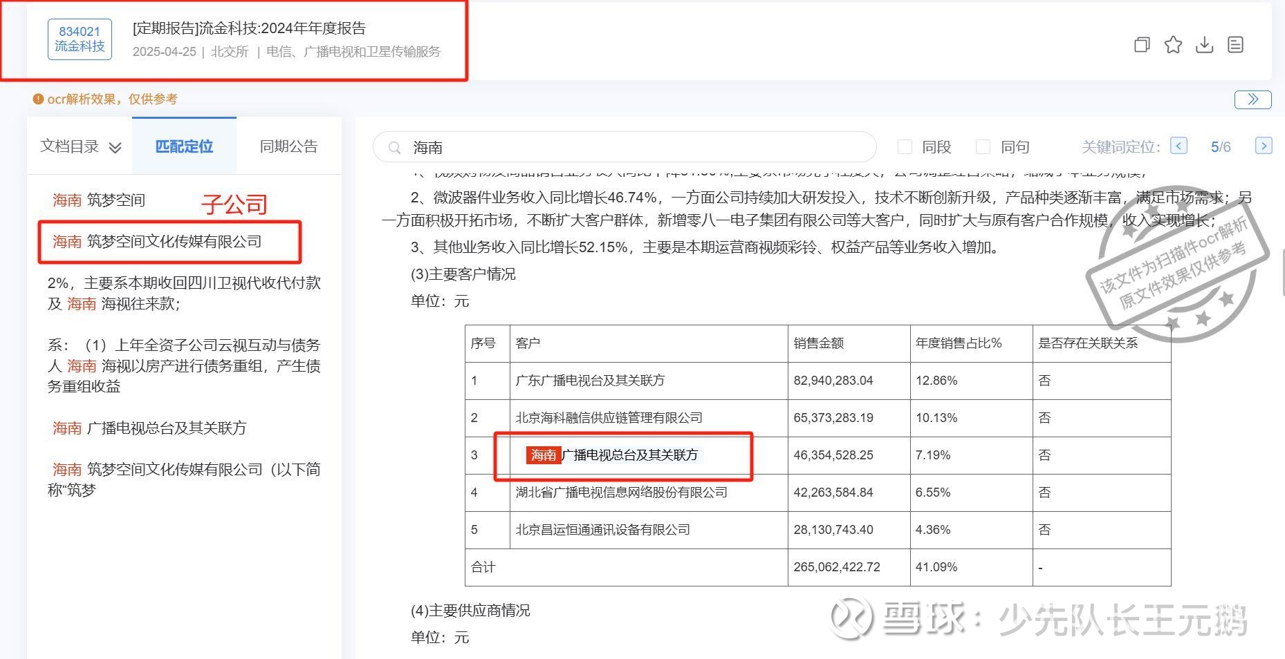Click the search field containing 海南
Image resolution: width=1285 pixels, height=659 pixels.
coord(625,147)
